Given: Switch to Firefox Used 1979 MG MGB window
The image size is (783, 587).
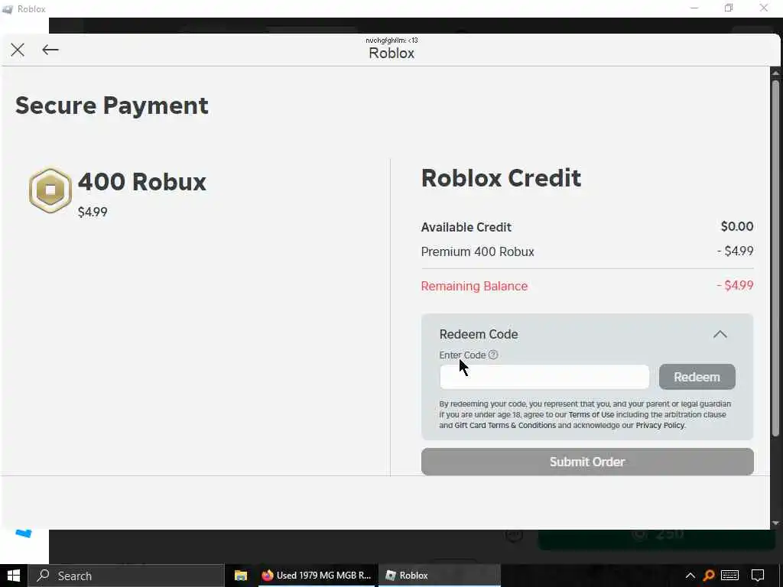Looking at the screenshot, I should click(317, 576).
